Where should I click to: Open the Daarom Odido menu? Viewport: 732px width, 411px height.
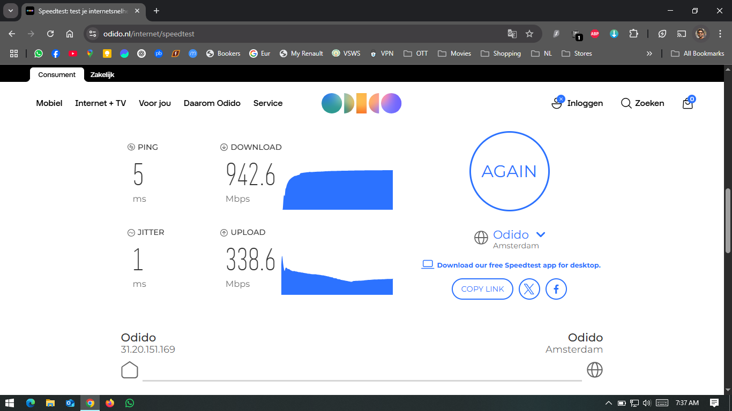pyautogui.click(x=212, y=103)
